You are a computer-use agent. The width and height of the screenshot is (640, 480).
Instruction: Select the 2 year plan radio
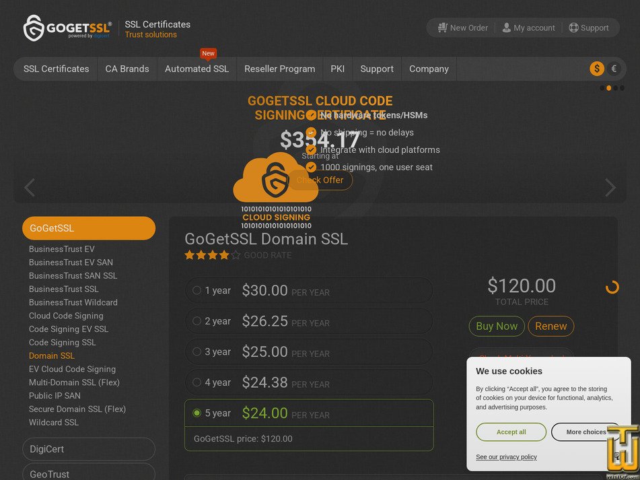pyautogui.click(x=197, y=321)
